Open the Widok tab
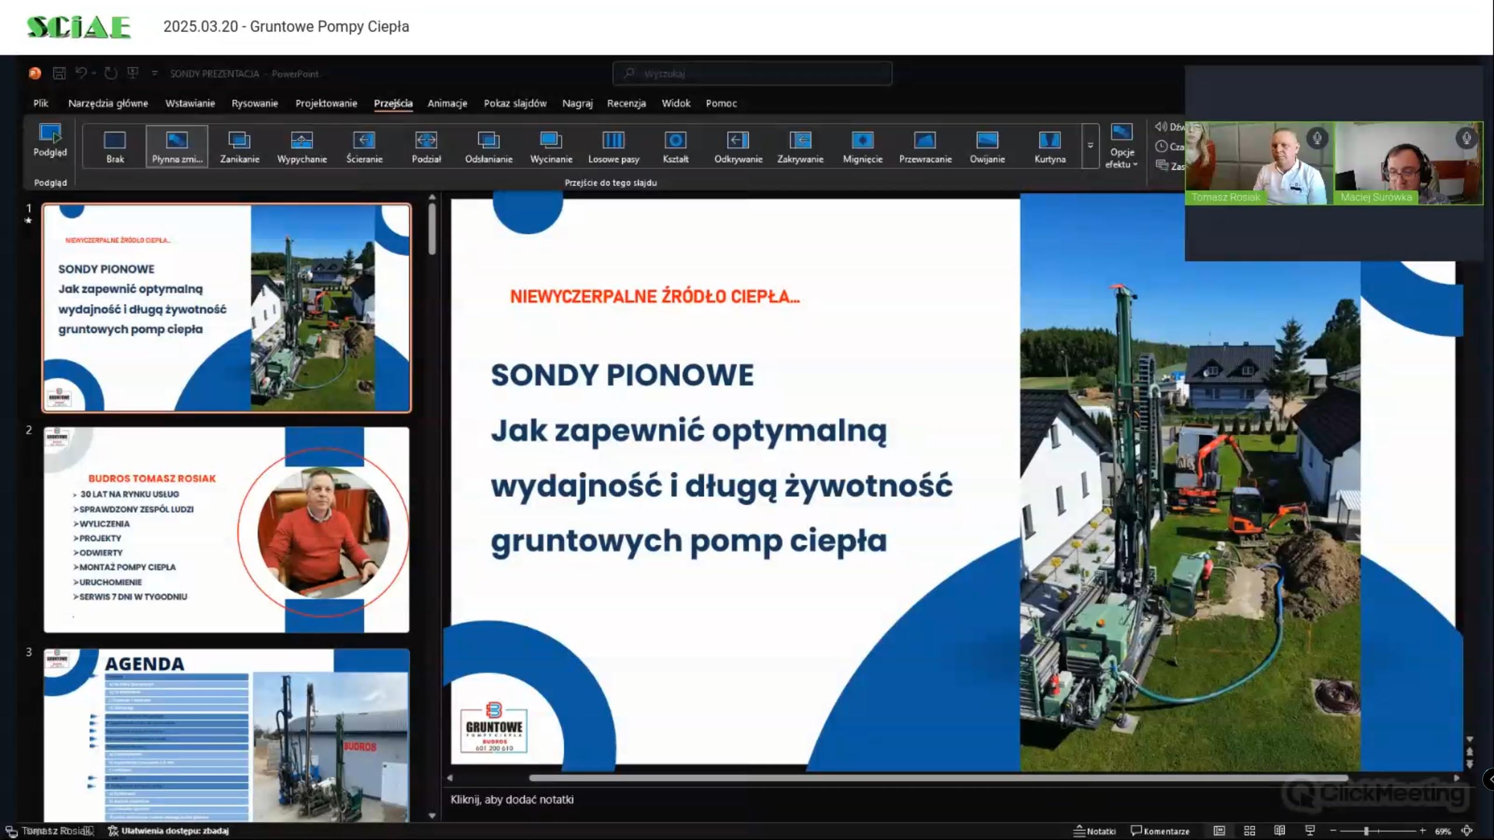Viewport: 1494px width, 840px height. (x=676, y=103)
